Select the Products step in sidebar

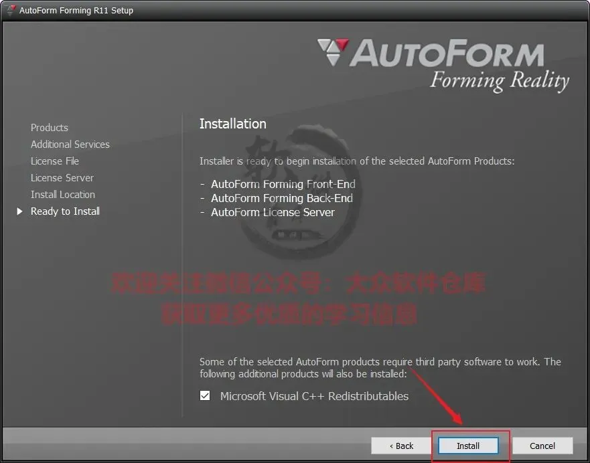[x=50, y=127]
